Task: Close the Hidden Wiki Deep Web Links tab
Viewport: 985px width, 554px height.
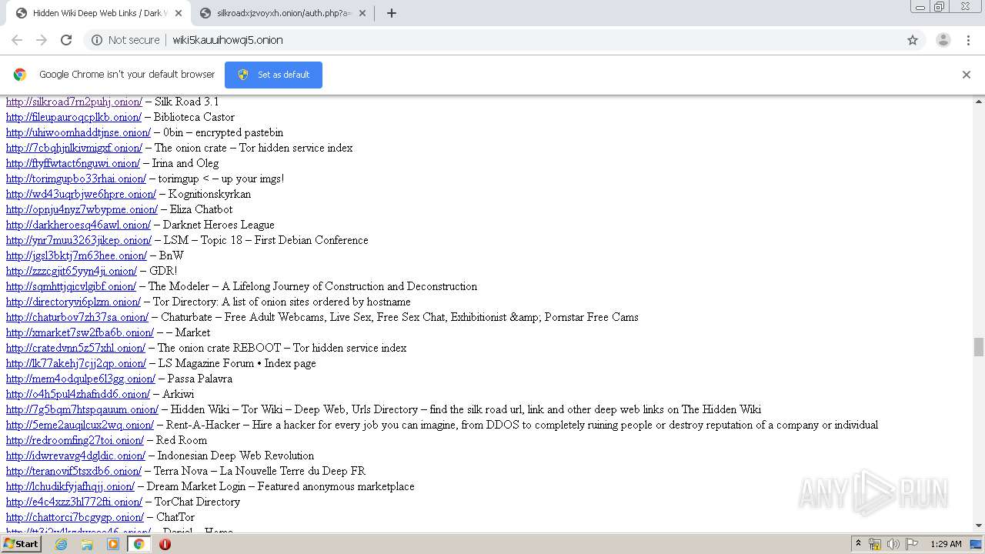Action: 179,13
